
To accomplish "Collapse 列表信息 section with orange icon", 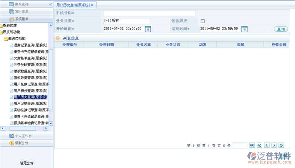I will tap(58, 38).
